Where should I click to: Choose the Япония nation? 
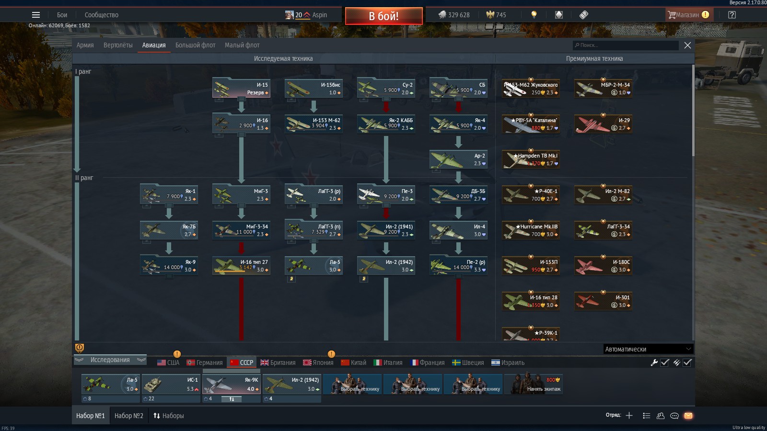tap(318, 363)
